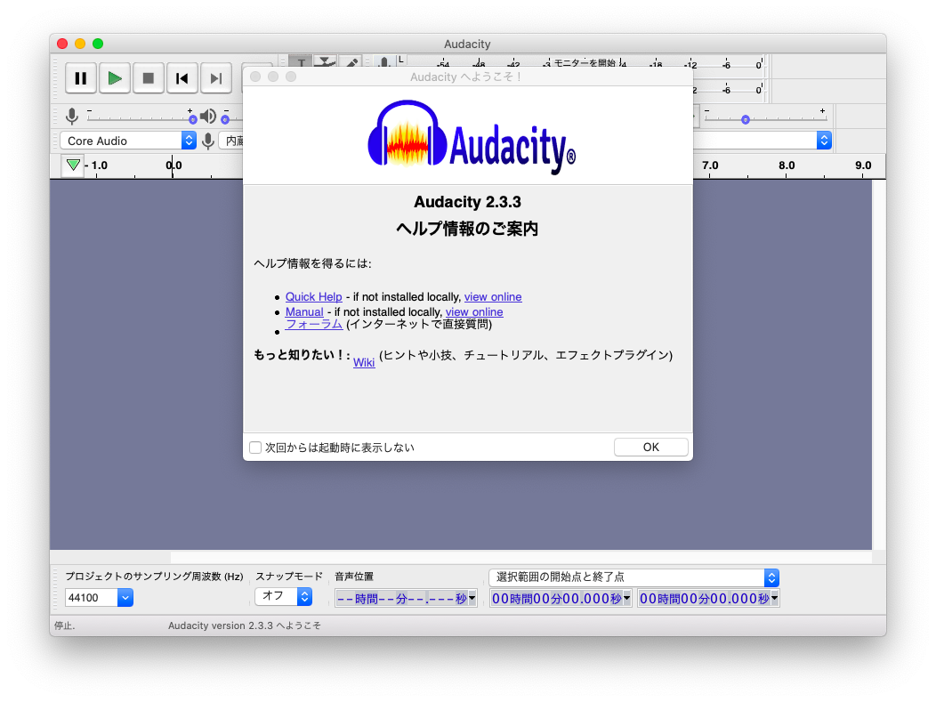Check 次回からは起動時に表示しない checkbox
Screen dimensions: 936x702
click(x=256, y=448)
